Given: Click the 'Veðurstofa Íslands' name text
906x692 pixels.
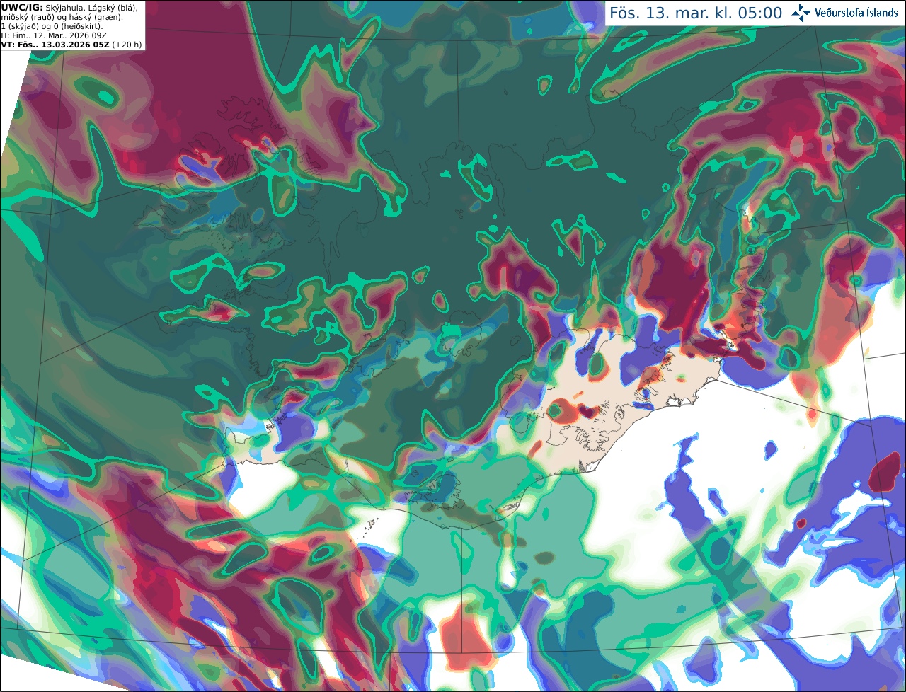Looking at the screenshot, I should [x=856, y=13].
